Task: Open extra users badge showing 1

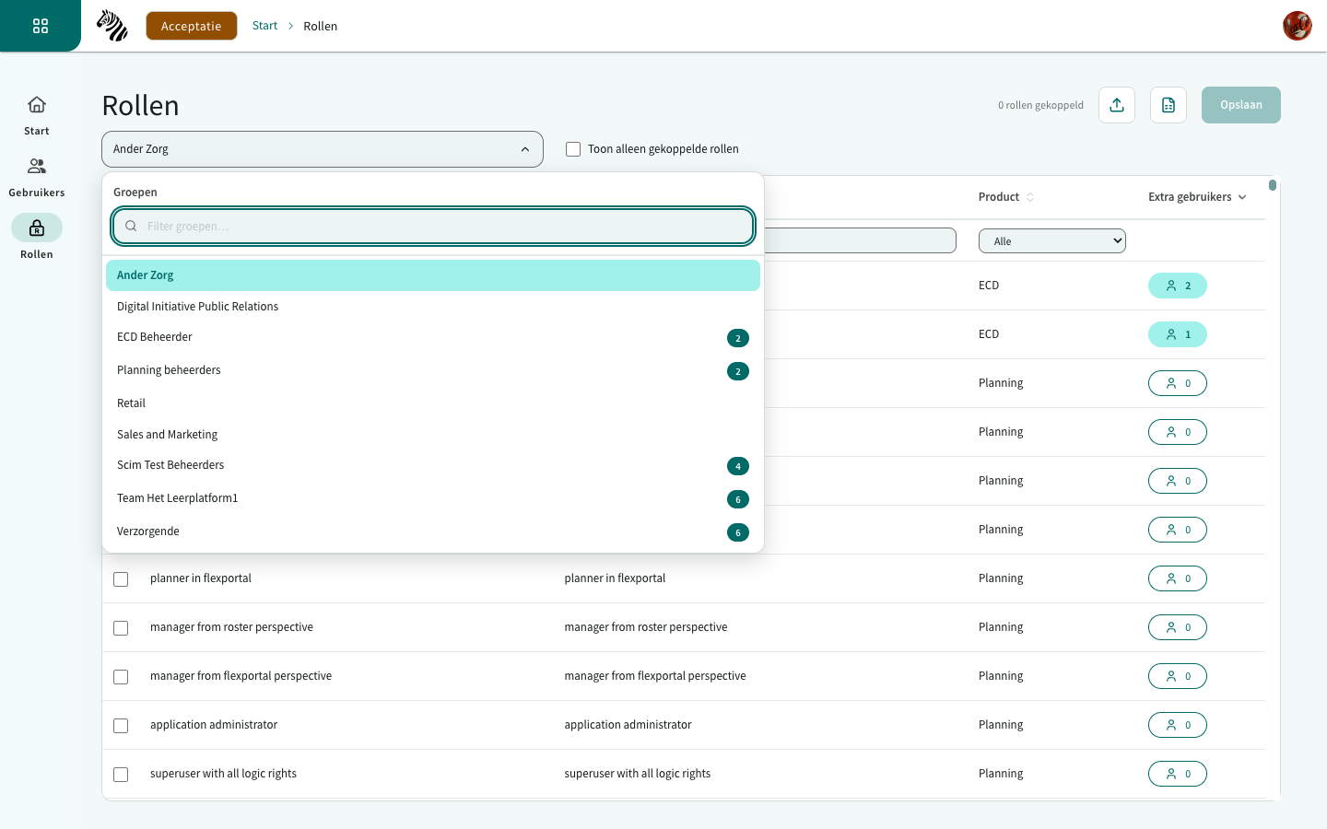Action: 1178,334
